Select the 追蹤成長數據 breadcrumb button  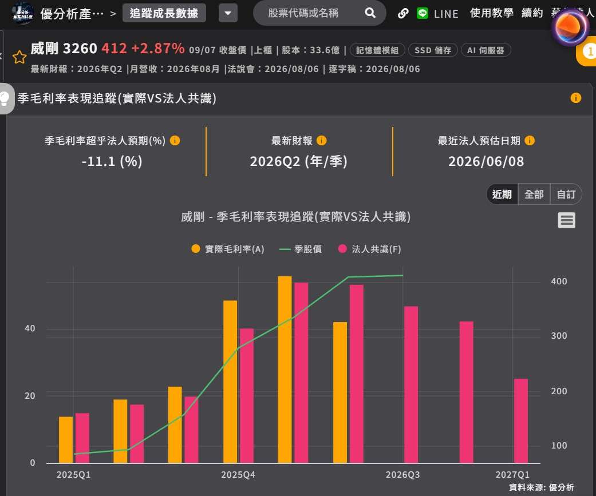point(164,13)
